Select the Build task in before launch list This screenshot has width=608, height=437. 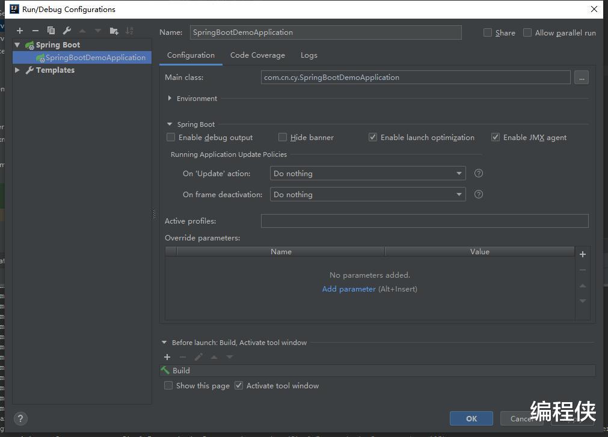(378, 370)
